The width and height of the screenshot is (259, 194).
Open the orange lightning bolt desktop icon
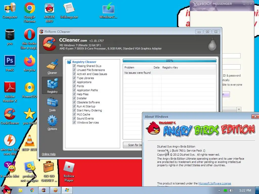click(10, 145)
